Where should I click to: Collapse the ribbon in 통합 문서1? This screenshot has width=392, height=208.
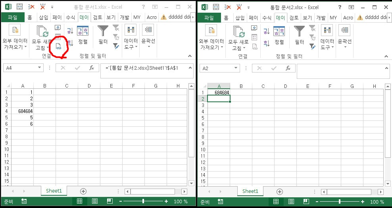click(190, 56)
